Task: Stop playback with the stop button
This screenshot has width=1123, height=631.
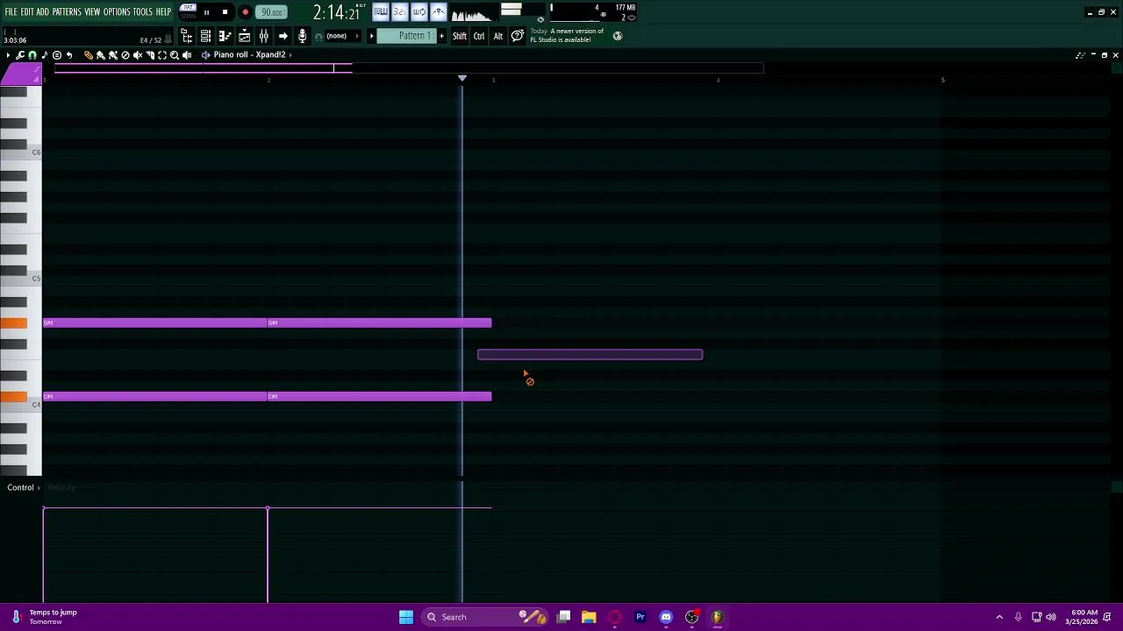Action: (x=225, y=12)
